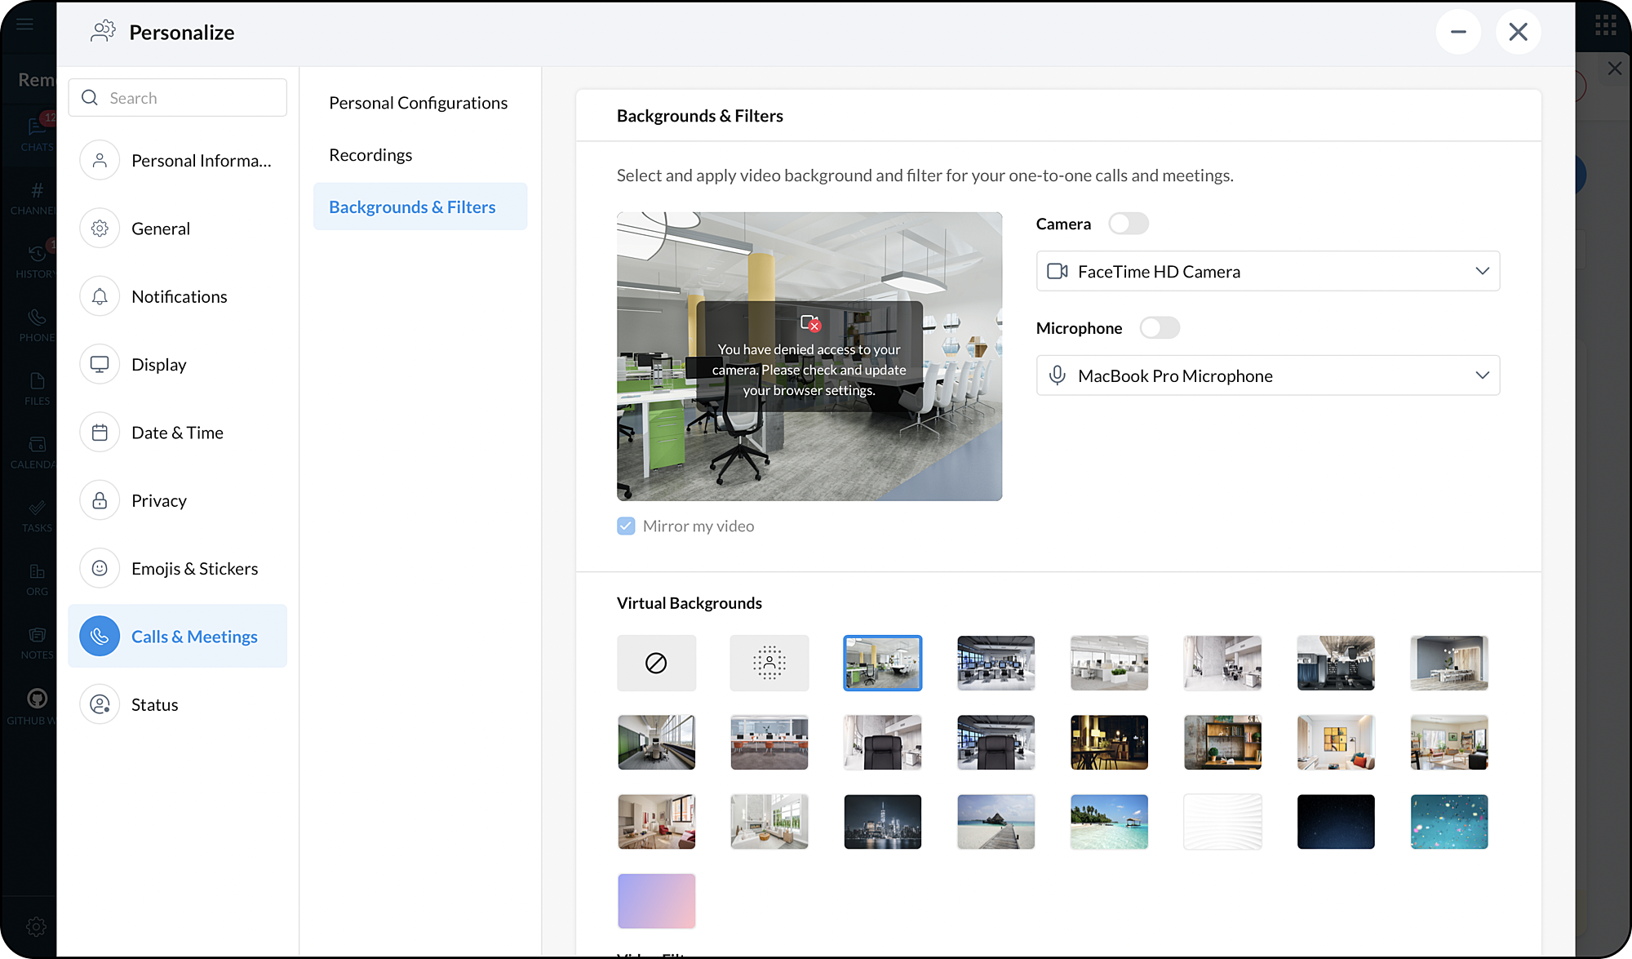The width and height of the screenshot is (1632, 959).
Task: Open the Personal Configurations tab
Action: (x=418, y=103)
